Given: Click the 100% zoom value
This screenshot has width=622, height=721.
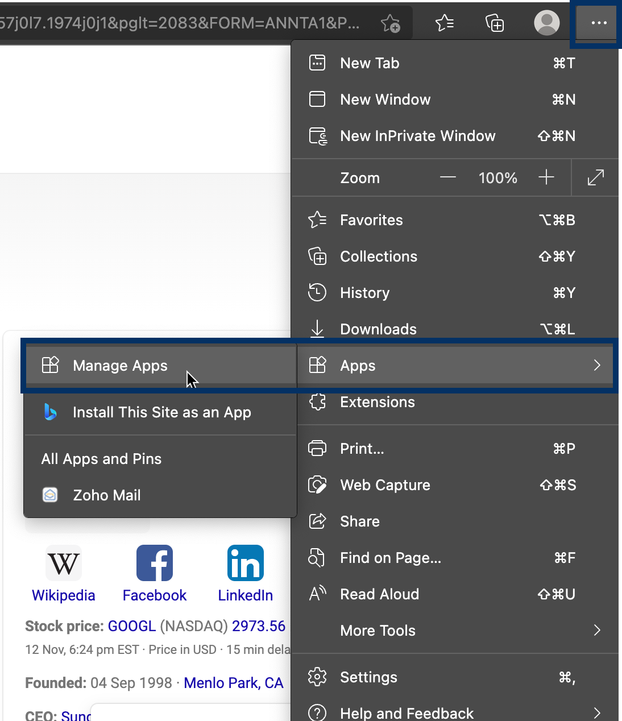Looking at the screenshot, I should [498, 178].
